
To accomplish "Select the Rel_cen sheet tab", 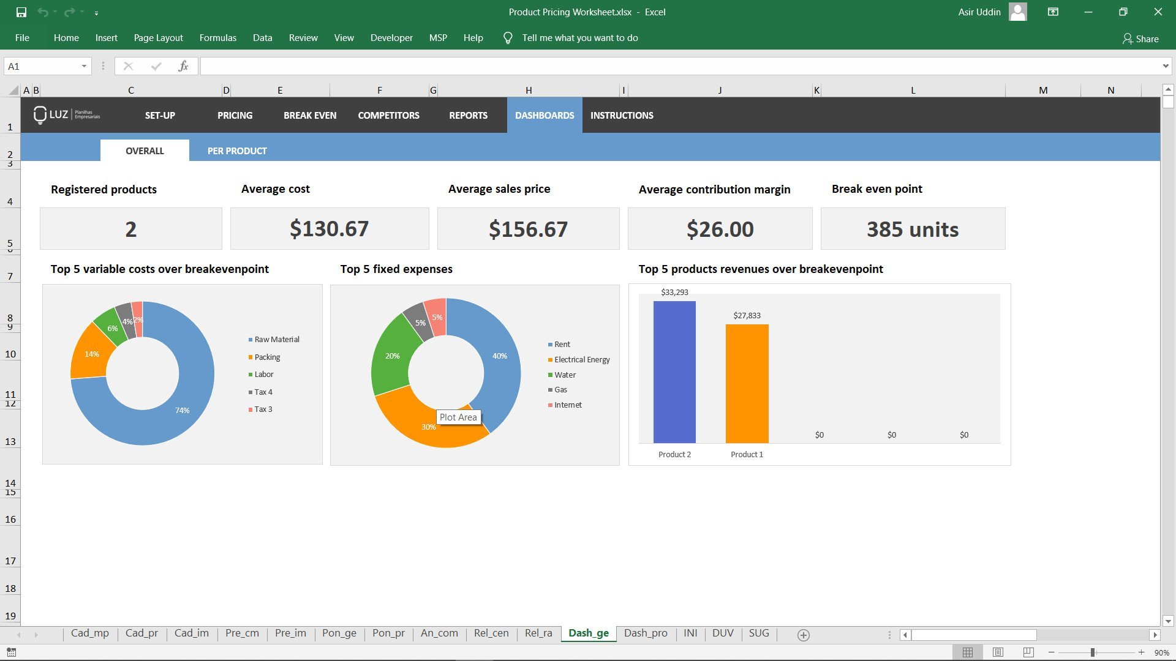I will point(491,633).
